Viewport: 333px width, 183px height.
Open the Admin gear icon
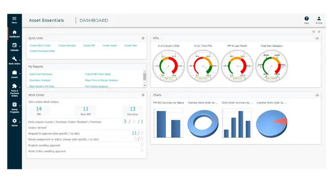tap(15, 121)
